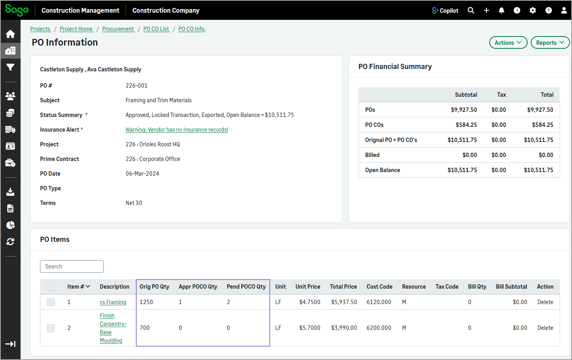Click the Tax Code column header
Screen dimensions: 572x360
coord(447,287)
